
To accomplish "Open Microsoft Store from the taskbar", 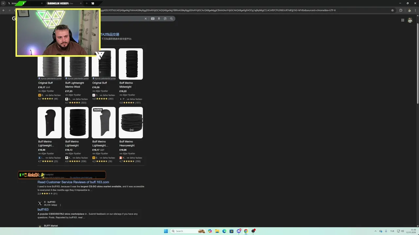I will coord(231,231).
